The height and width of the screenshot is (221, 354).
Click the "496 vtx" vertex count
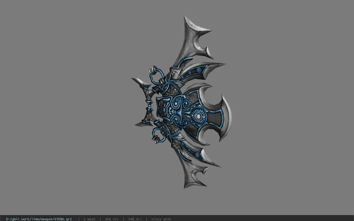pos(112,219)
